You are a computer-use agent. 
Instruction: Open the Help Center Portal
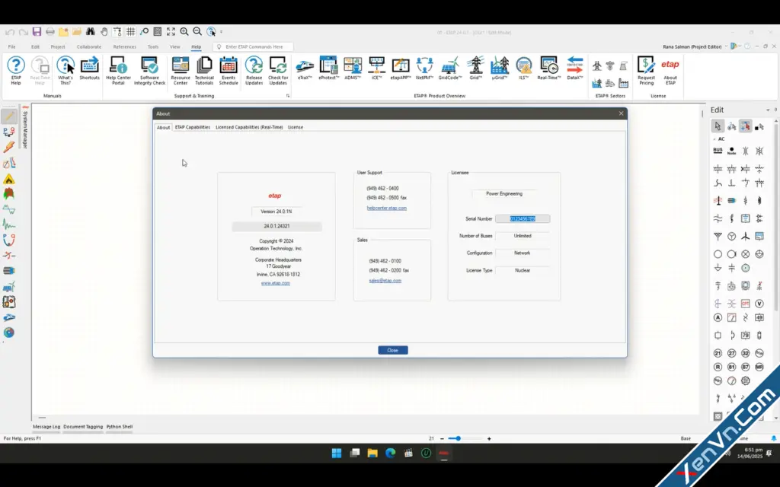(118, 71)
